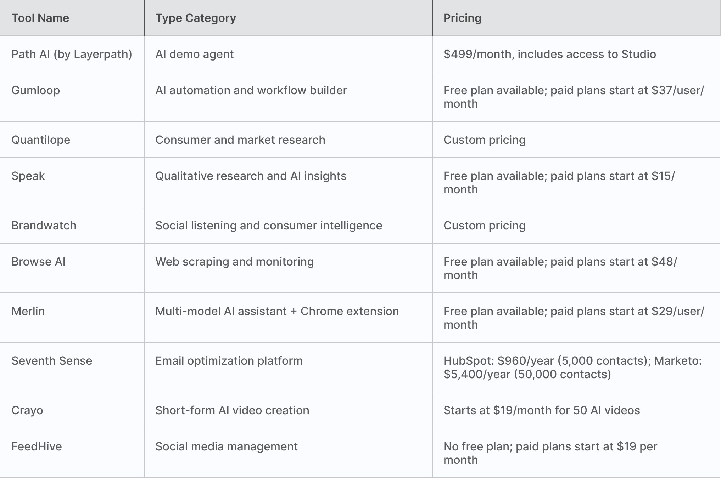
Task: Click the AI demo agent category cell
Action: pos(194,54)
